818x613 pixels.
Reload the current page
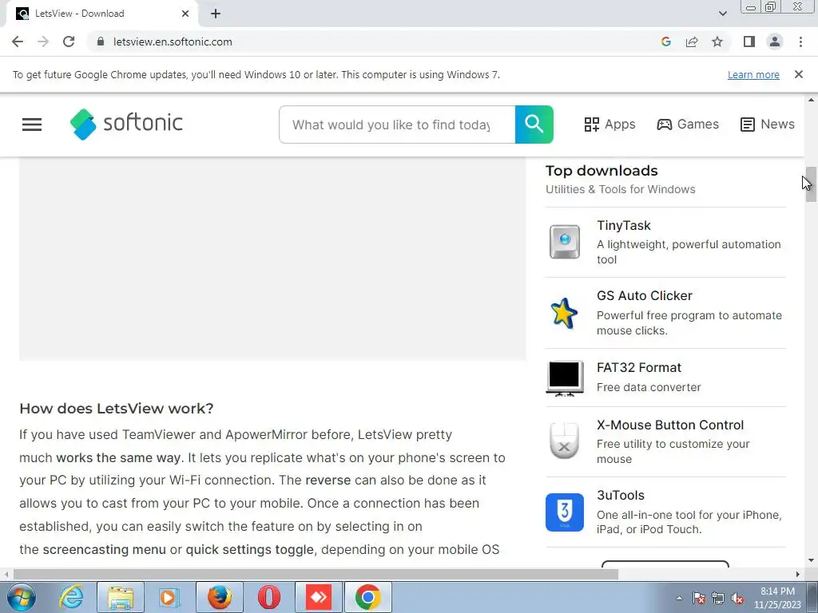pos(69,42)
